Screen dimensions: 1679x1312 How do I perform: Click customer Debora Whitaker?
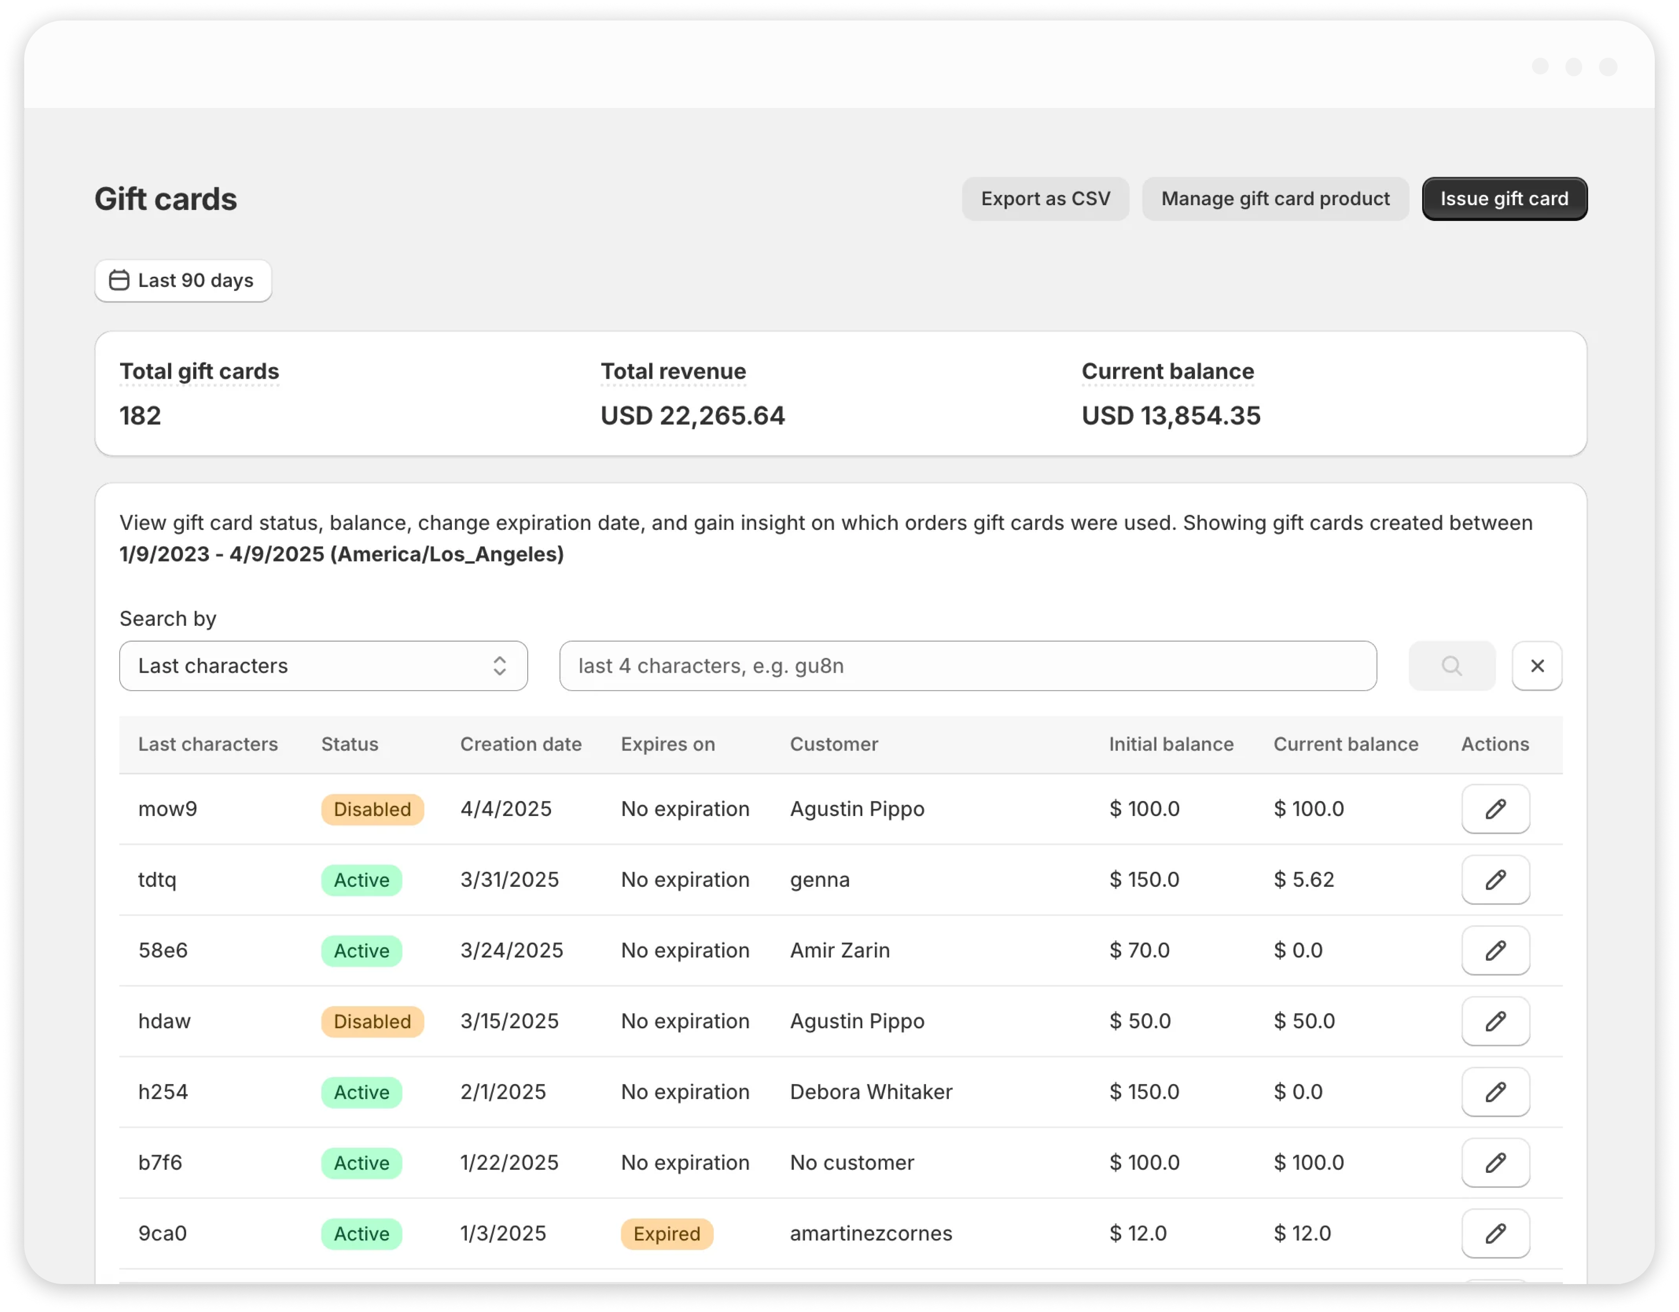(871, 1091)
